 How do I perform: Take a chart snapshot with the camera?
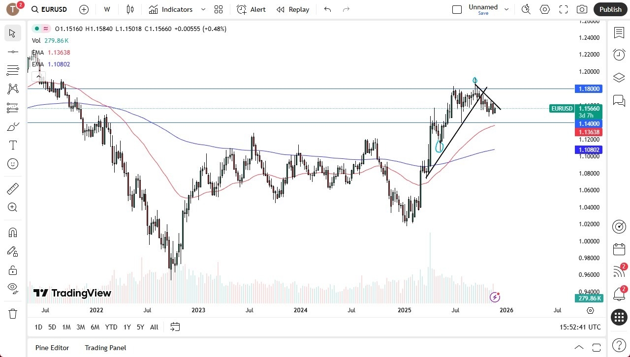(581, 9)
